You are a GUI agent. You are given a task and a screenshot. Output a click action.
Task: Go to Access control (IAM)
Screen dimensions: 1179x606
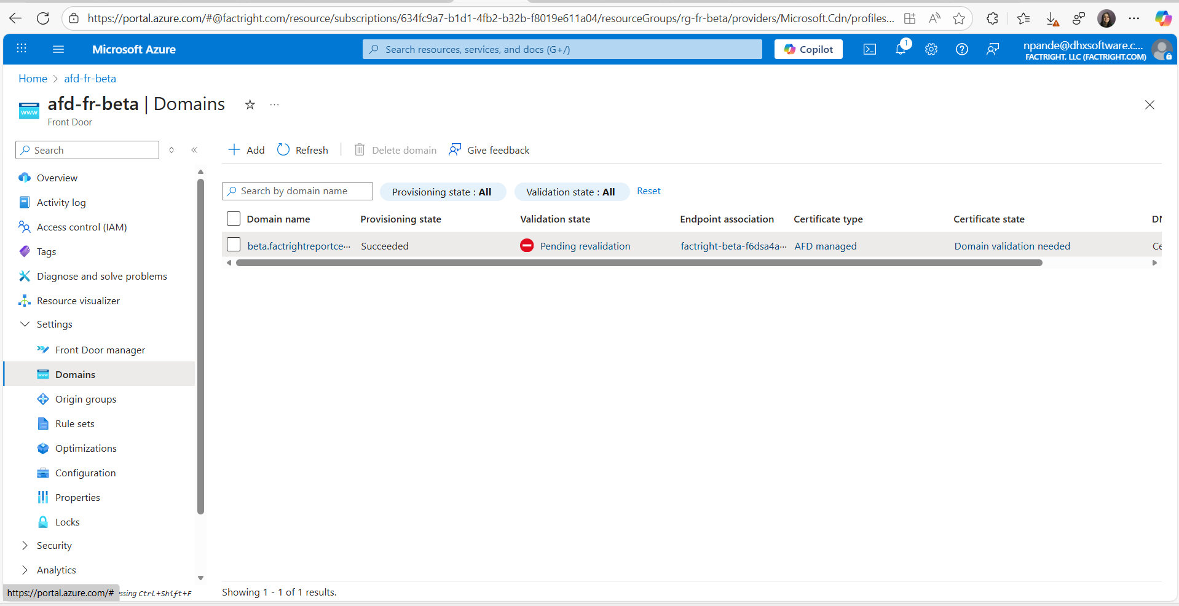[82, 227]
